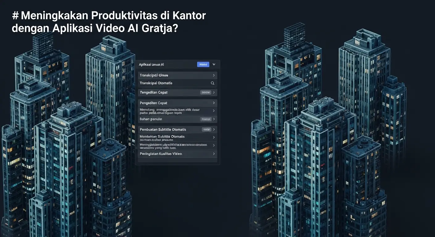Click the arrow icon next to Pengediten Copat
This screenshot has width=435, height=237.
click(x=214, y=103)
